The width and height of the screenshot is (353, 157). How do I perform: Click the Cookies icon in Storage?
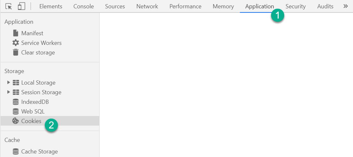[16, 121]
